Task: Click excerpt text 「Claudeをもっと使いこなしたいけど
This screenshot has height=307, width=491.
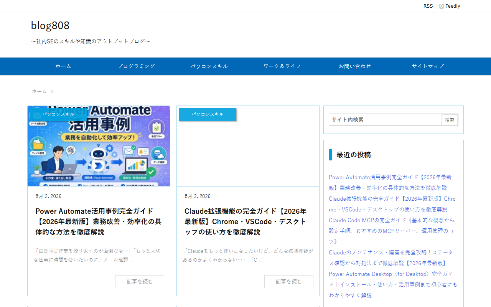Action: [x=248, y=256]
